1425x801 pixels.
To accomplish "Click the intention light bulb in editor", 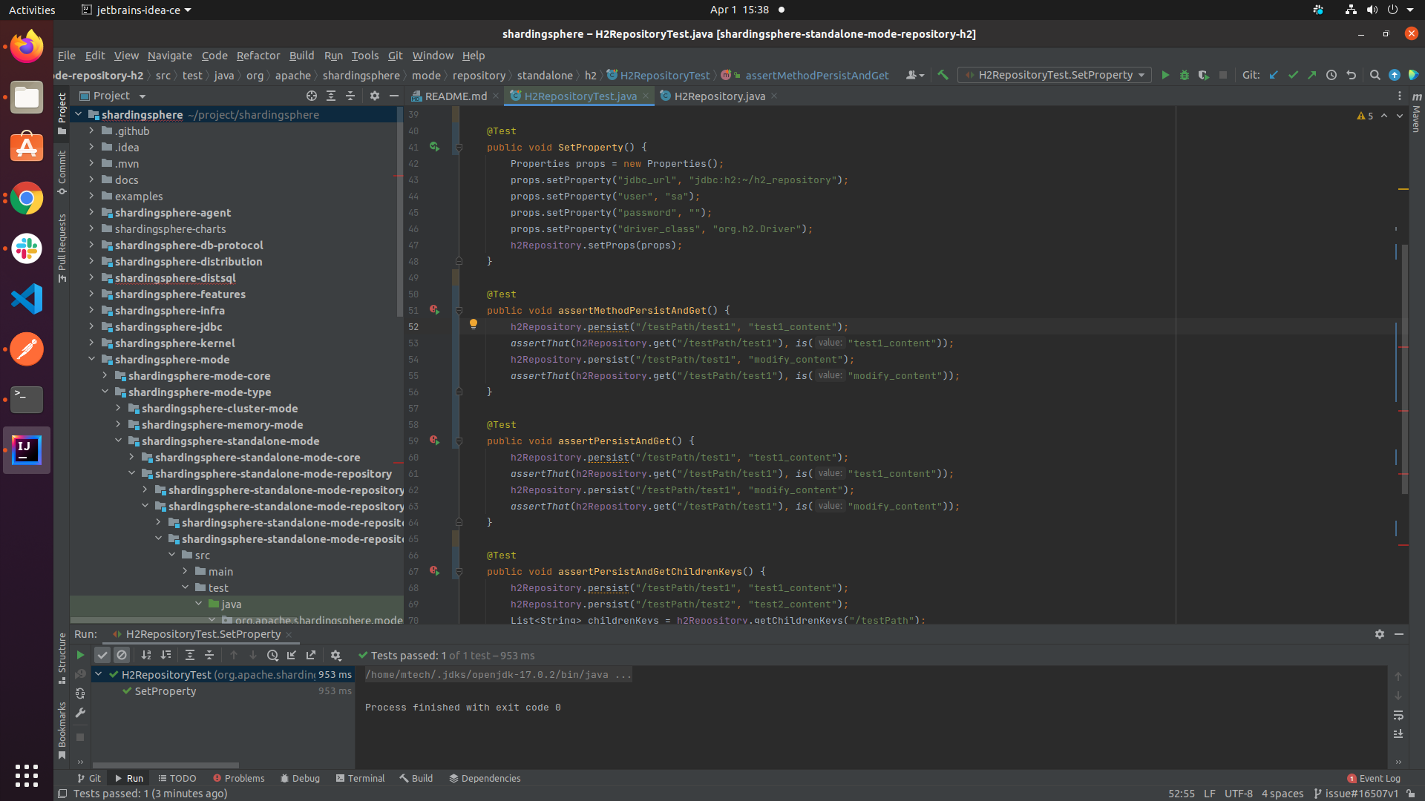I will [474, 324].
